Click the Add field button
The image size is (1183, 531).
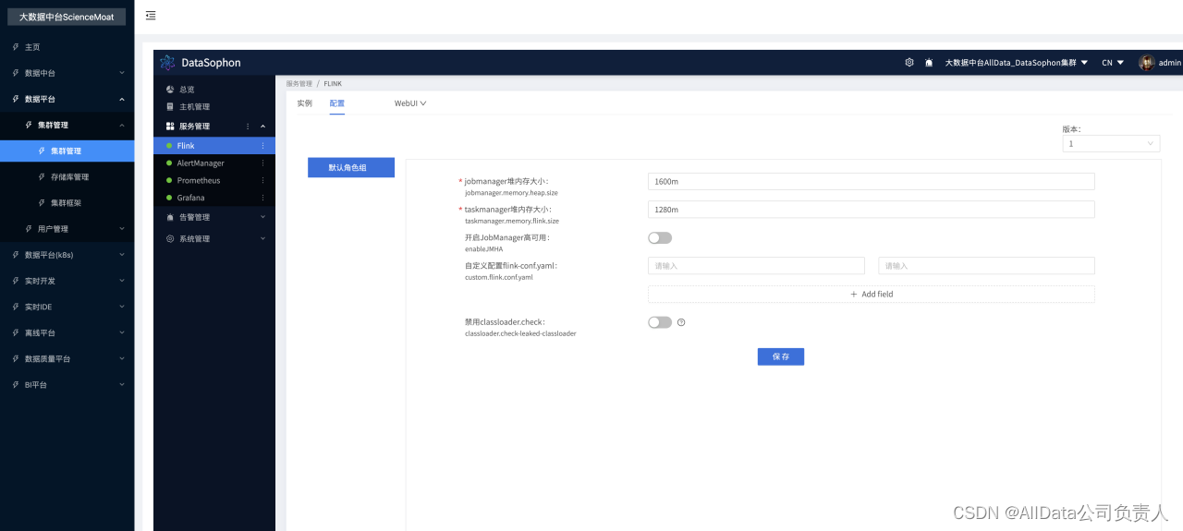click(x=872, y=295)
